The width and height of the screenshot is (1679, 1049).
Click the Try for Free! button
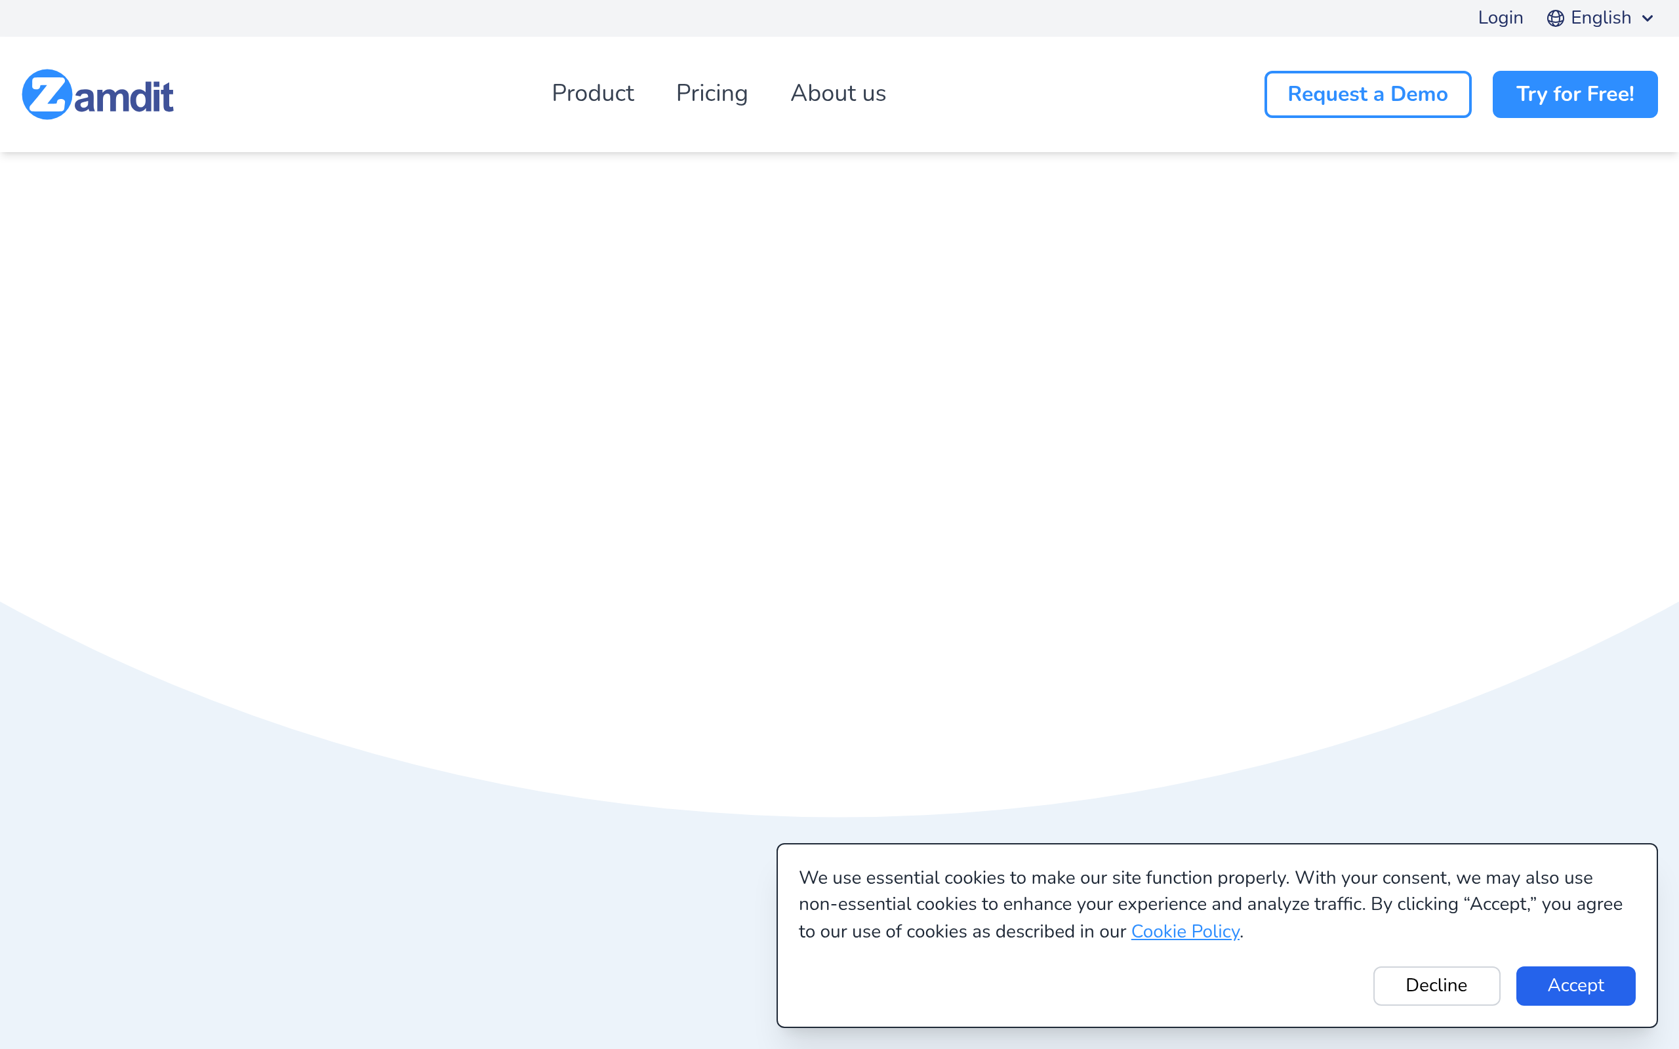point(1574,94)
